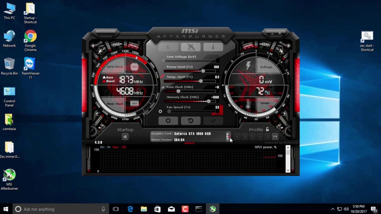Select profile slot 4
The height and width of the screenshot is (214, 381).
[260, 137]
